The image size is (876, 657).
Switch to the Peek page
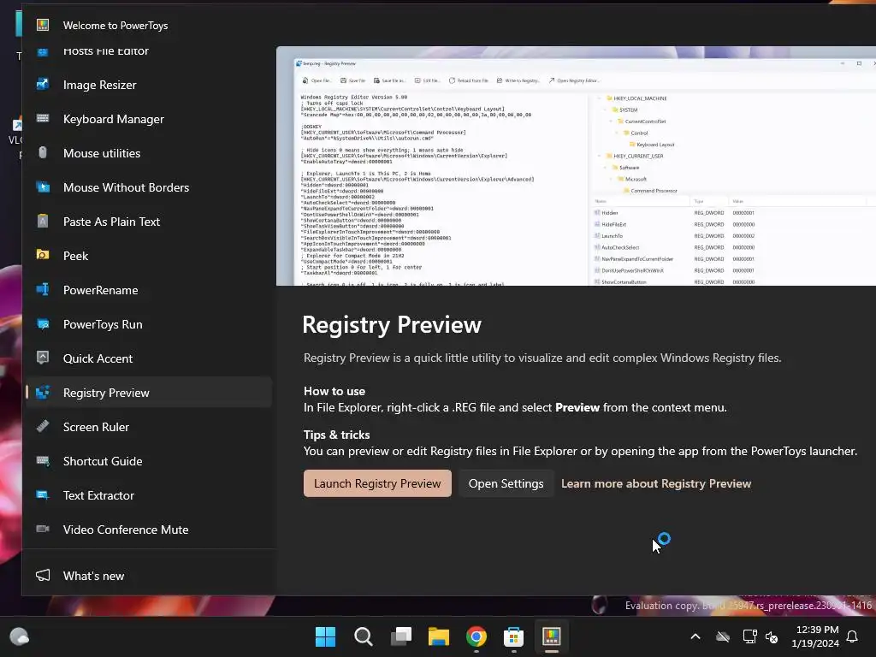pyautogui.click(x=149, y=255)
